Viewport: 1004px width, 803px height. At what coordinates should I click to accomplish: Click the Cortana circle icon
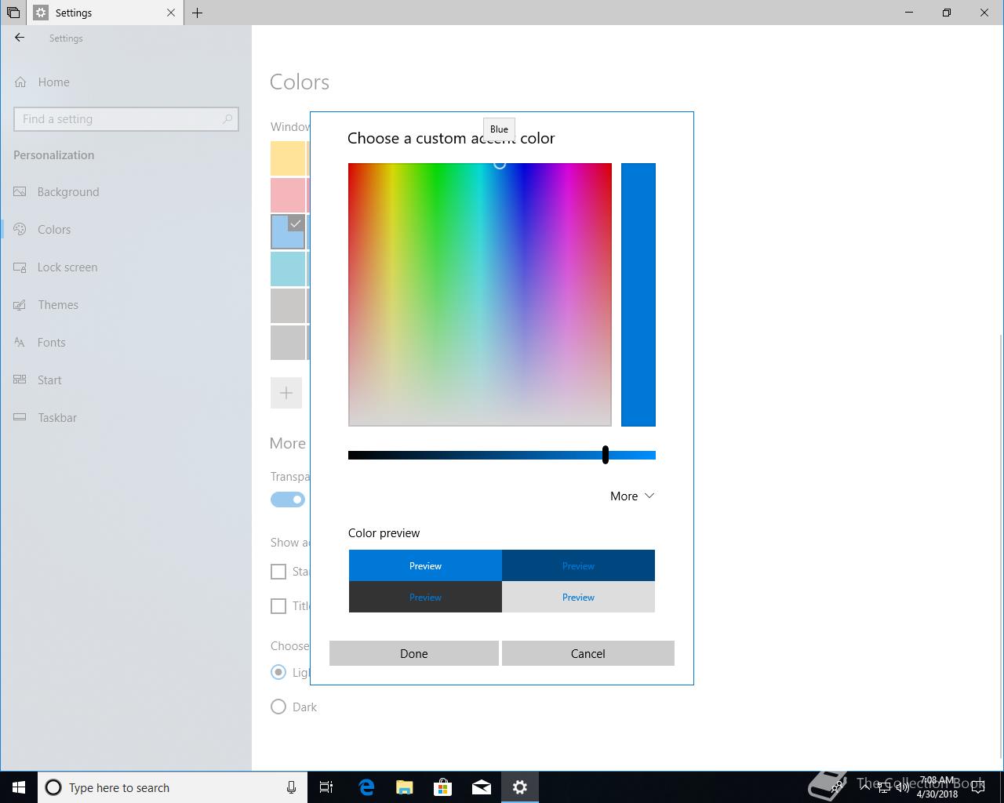(x=53, y=787)
